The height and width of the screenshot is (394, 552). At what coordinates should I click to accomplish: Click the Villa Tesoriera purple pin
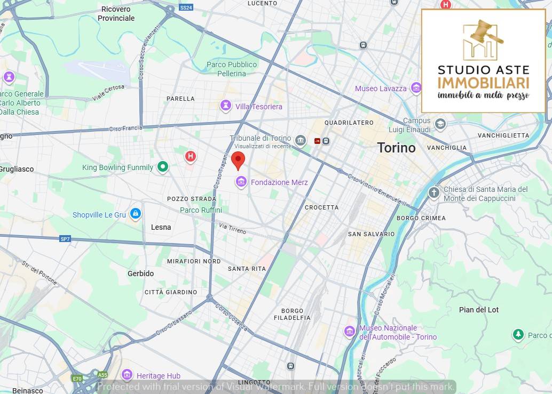[226, 106]
